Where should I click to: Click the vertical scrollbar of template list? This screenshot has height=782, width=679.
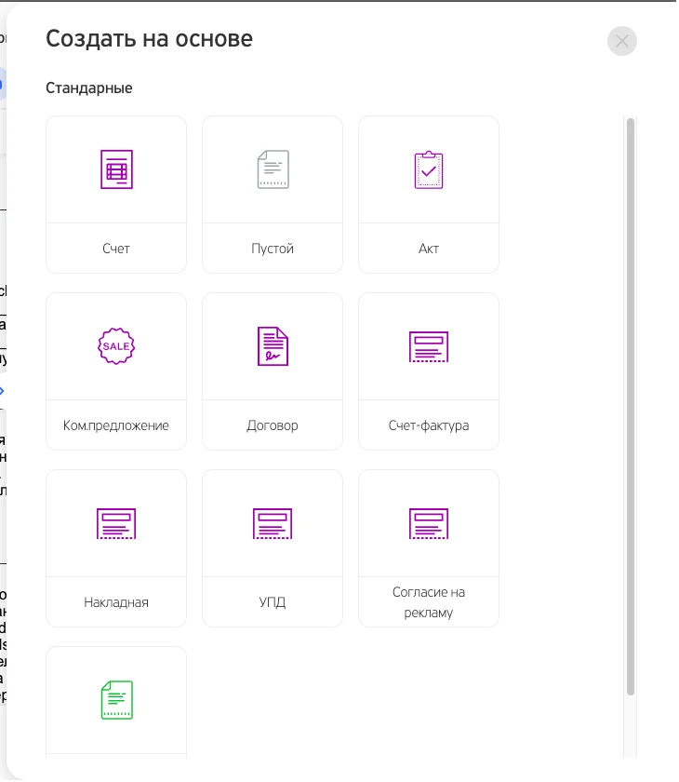631,407
